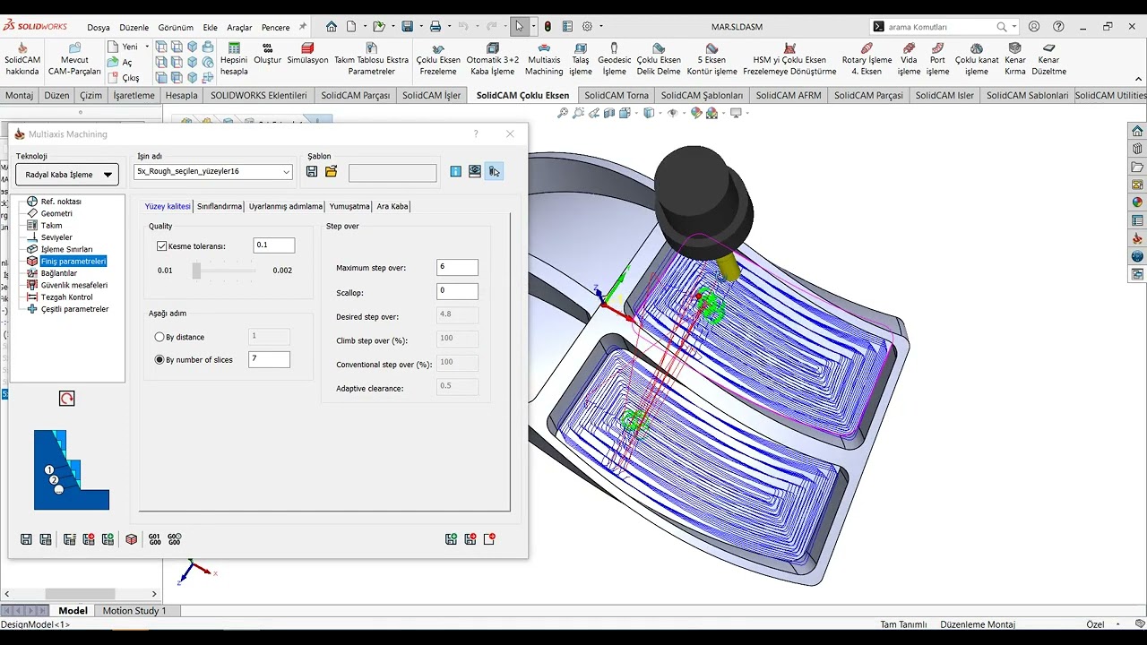Select By number of slices radio button

point(160,359)
